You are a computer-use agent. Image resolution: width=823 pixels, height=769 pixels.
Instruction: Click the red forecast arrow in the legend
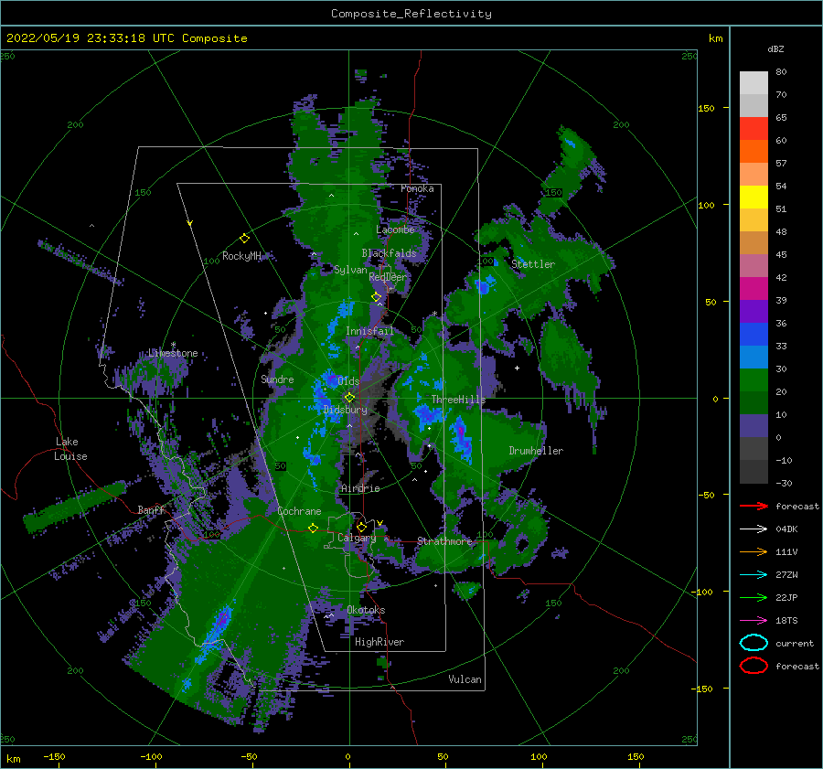pyautogui.click(x=754, y=506)
